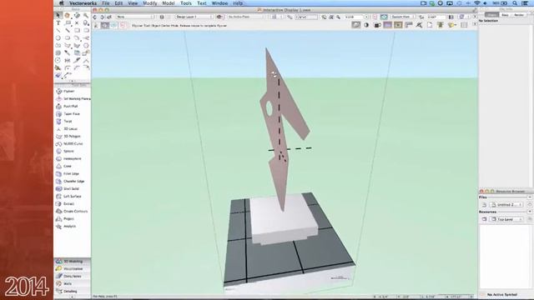The width and height of the screenshot is (534, 300).
Task: Open the Top Level resources dropdown
Action: coord(506,219)
